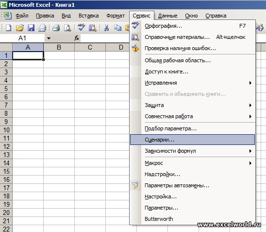266x232 pixels.
Task: Click the formula bar input area
Action: 105,38
